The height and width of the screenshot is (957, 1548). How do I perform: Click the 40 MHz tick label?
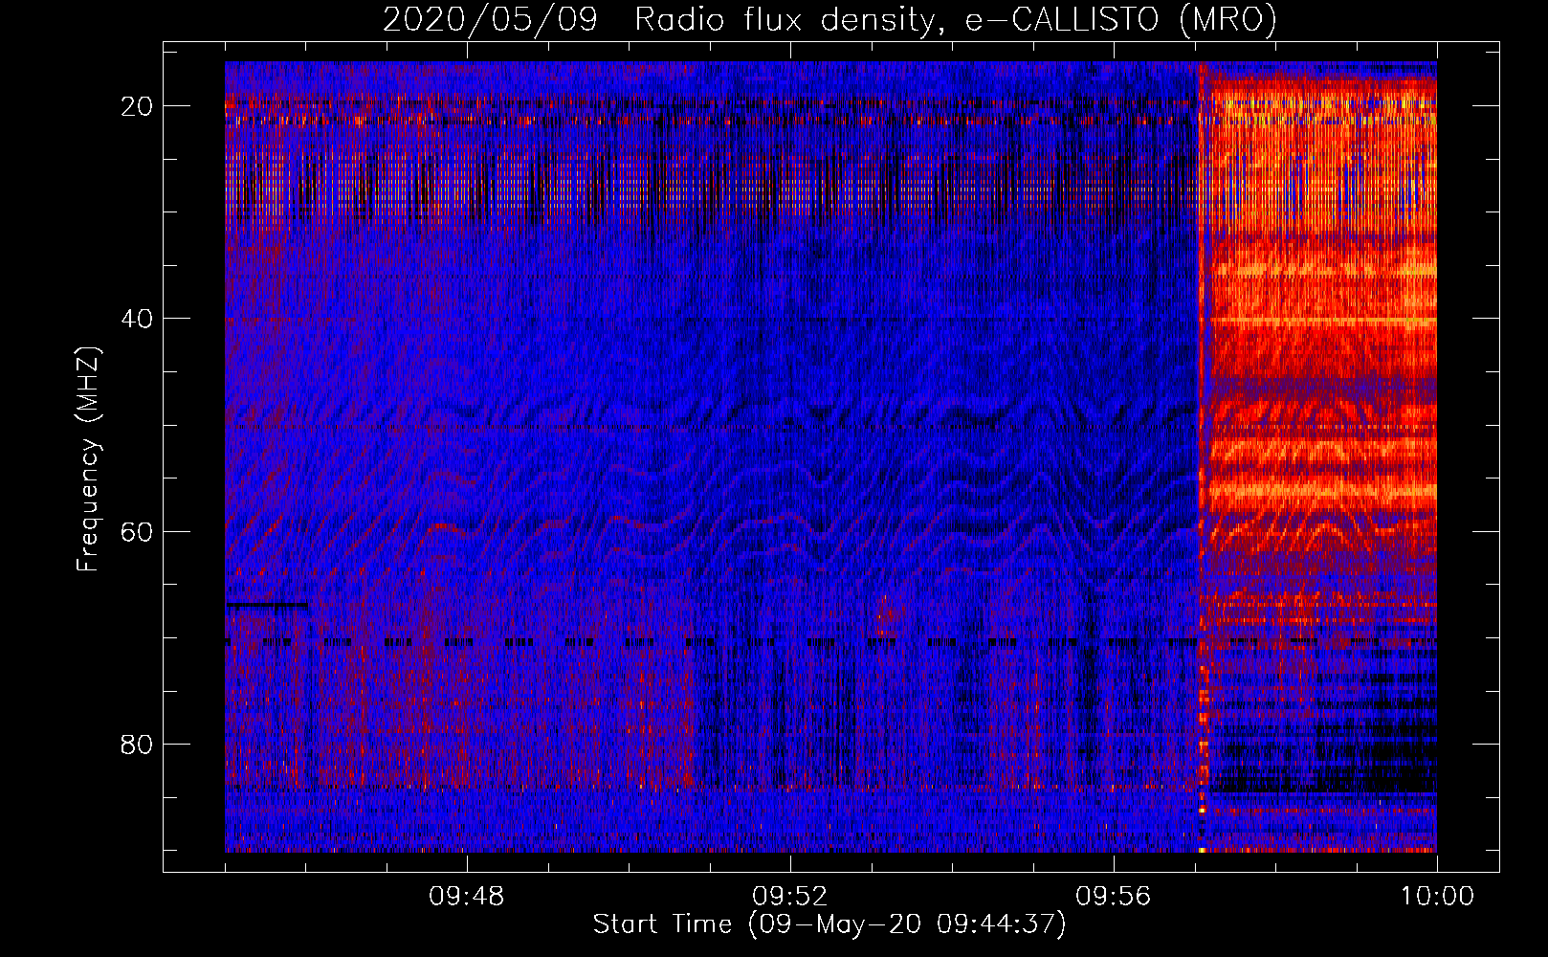pyautogui.click(x=137, y=319)
